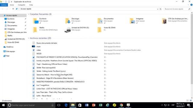
Task: Select MAESTRO POKEMON parodia file
Action: click(60, 82)
